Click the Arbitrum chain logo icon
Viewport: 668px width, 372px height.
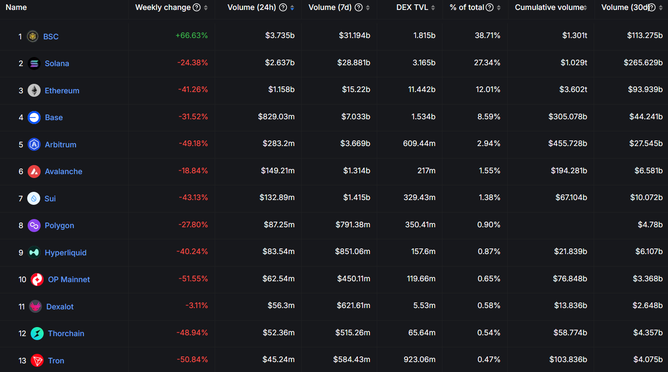click(34, 144)
